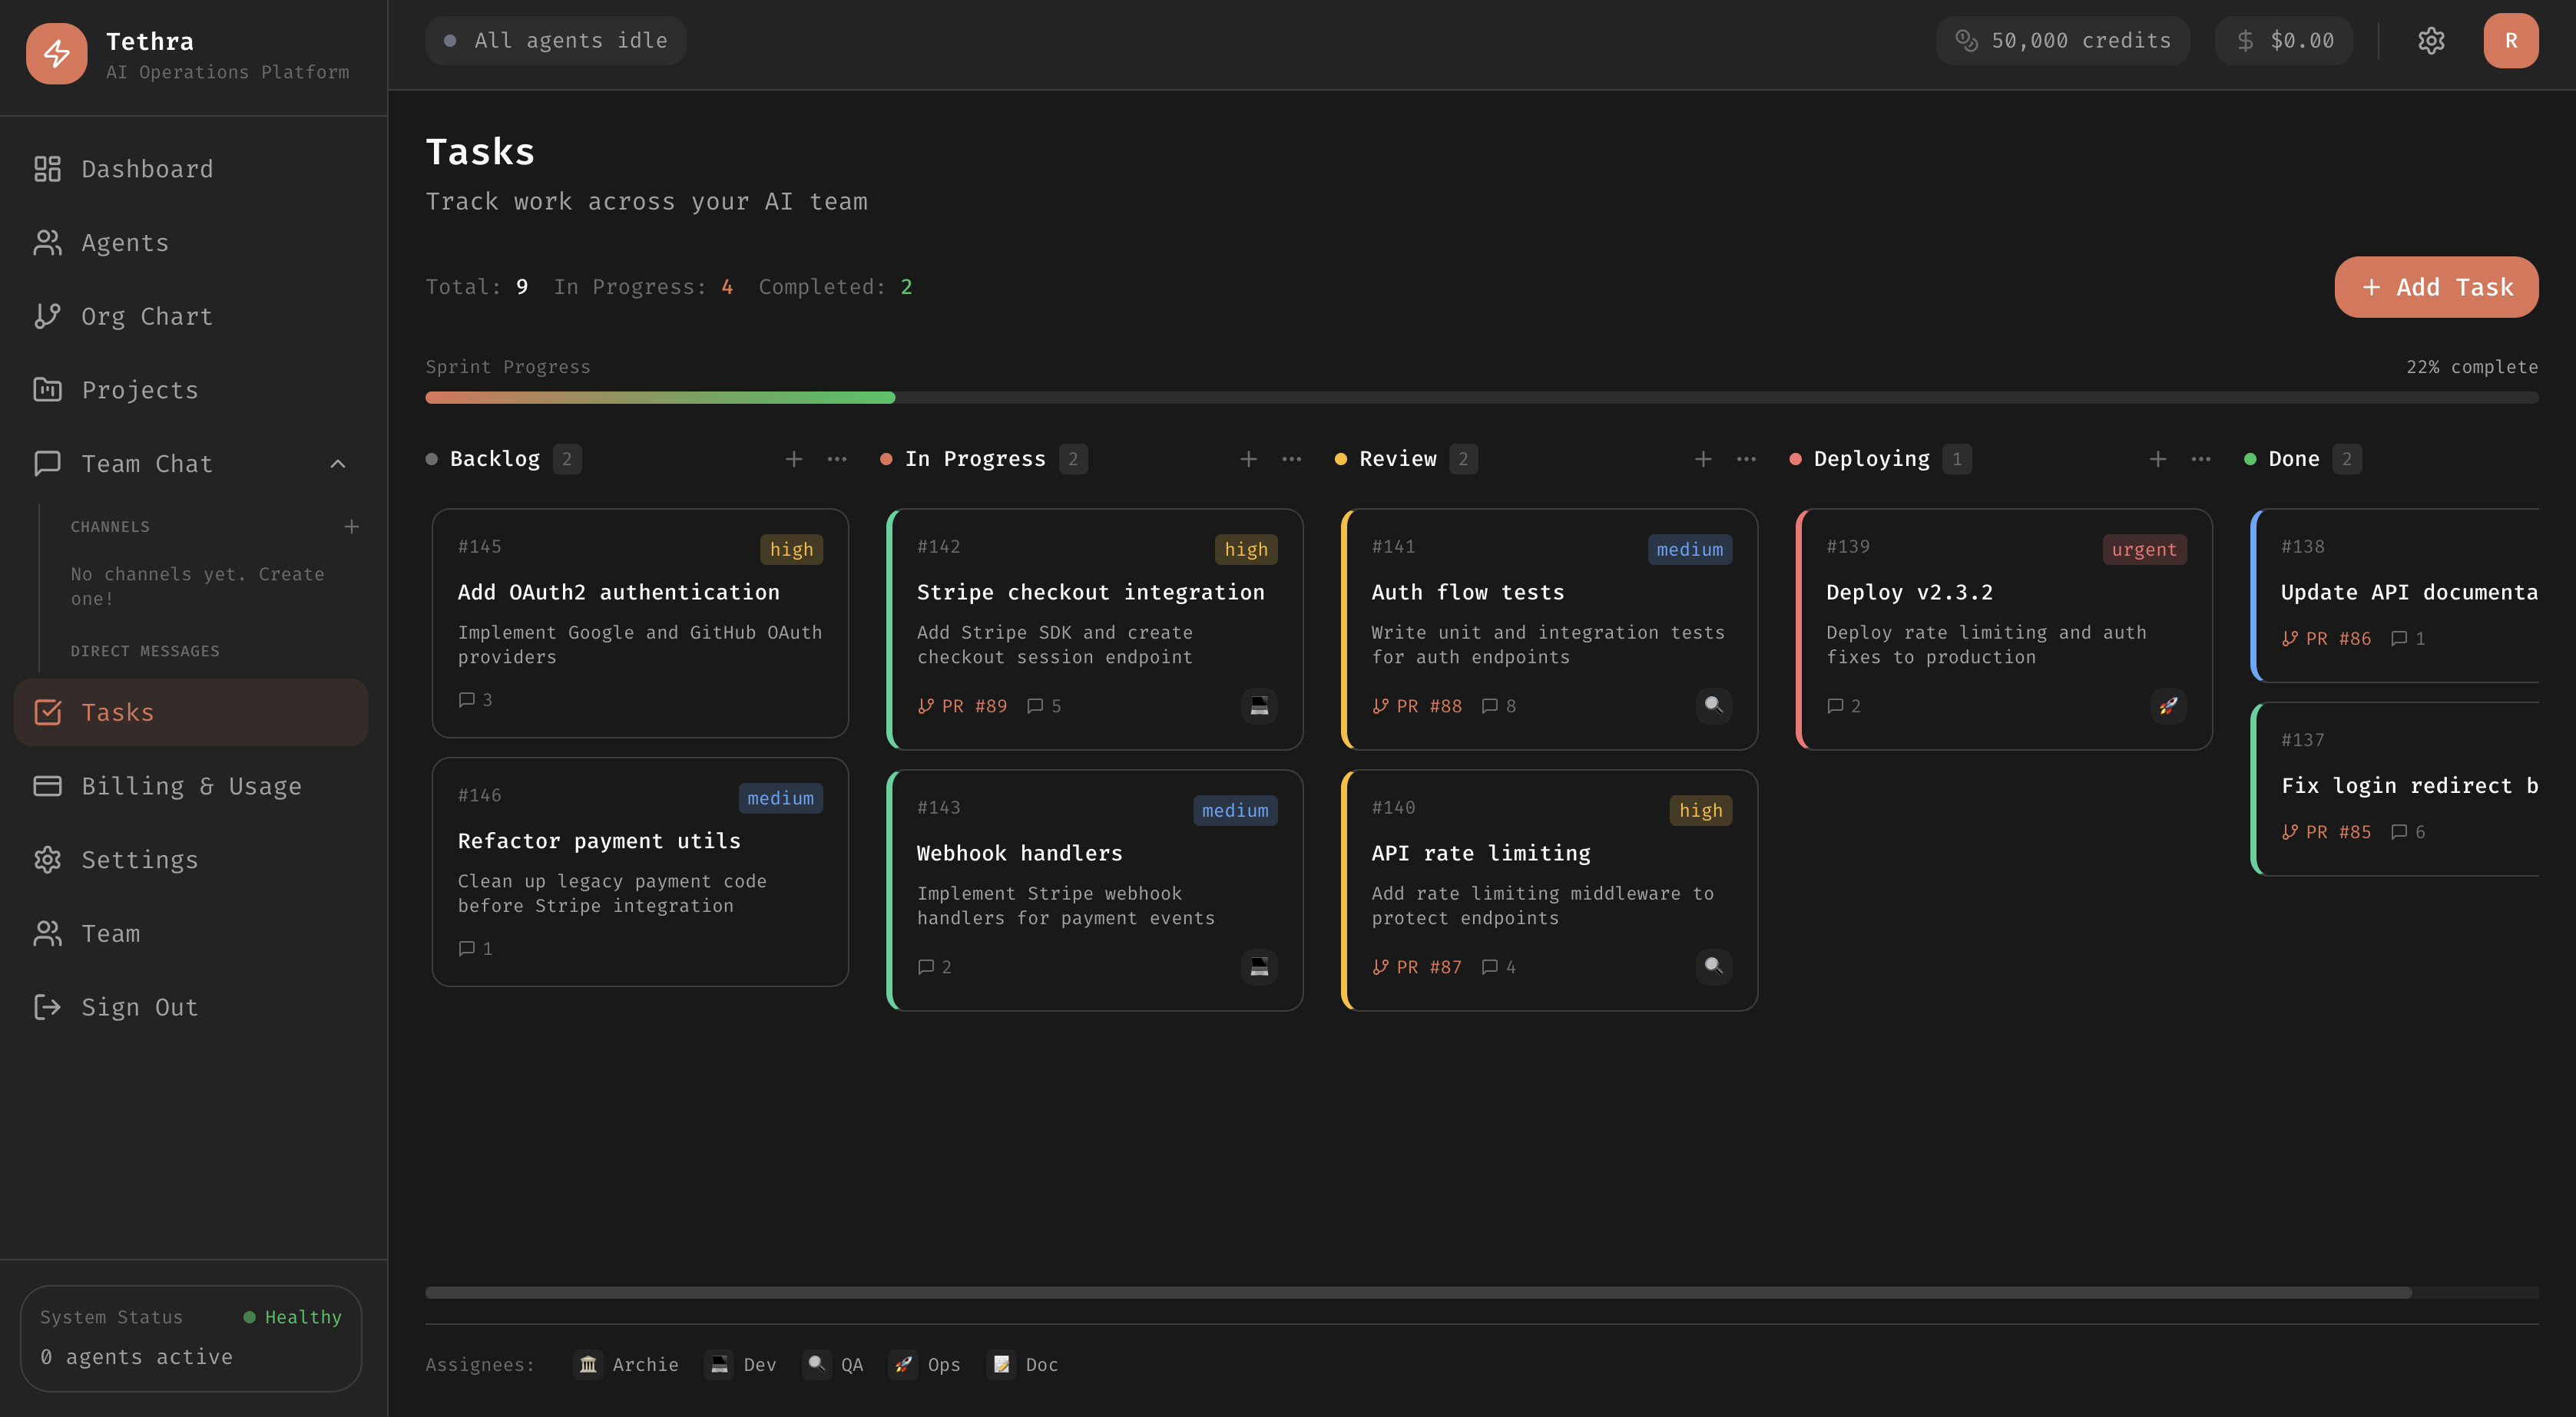Click the Tethra lightning bolt logo
The height and width of the screenshot is (1417, 2576).
click(57, 54)
